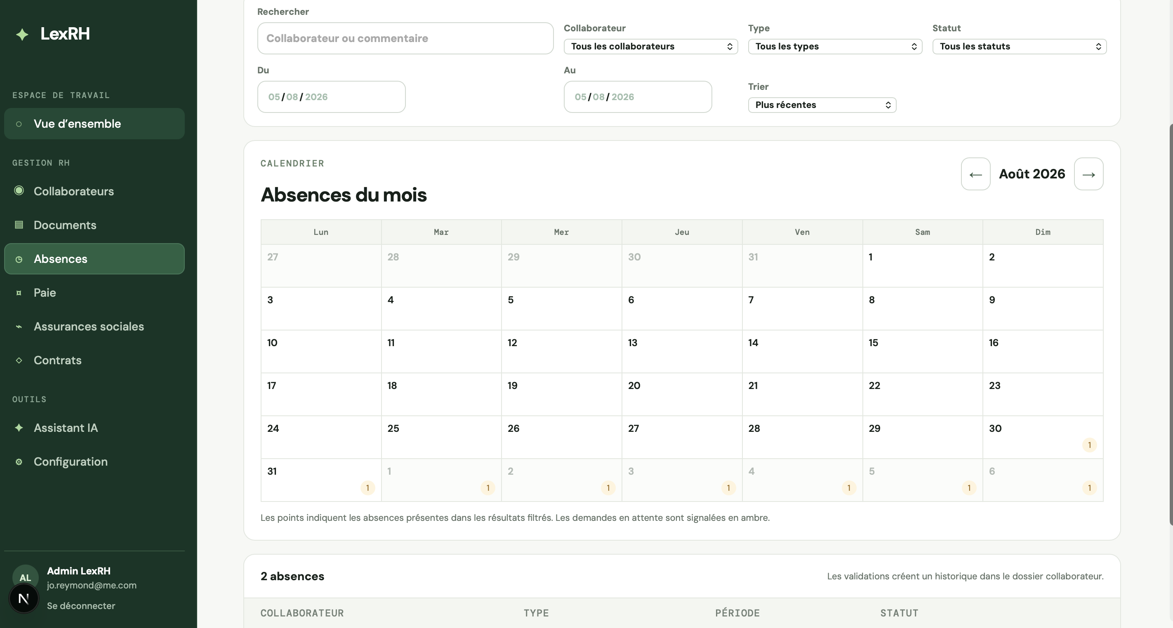Click the amber badge on day 31
The image size is (1173, 628).
click(367, 488)
